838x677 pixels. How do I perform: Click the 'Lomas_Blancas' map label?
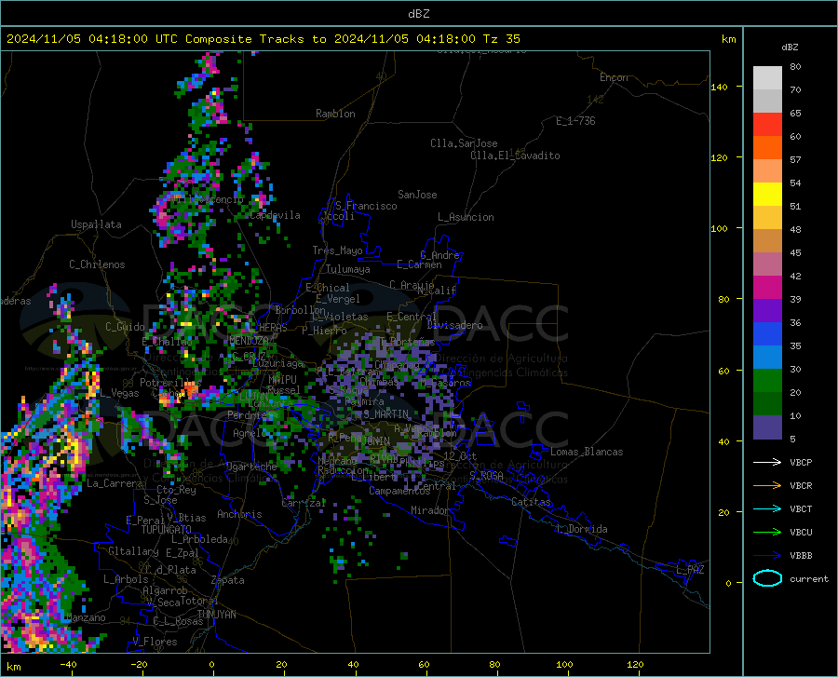click(x=587, y=452)
